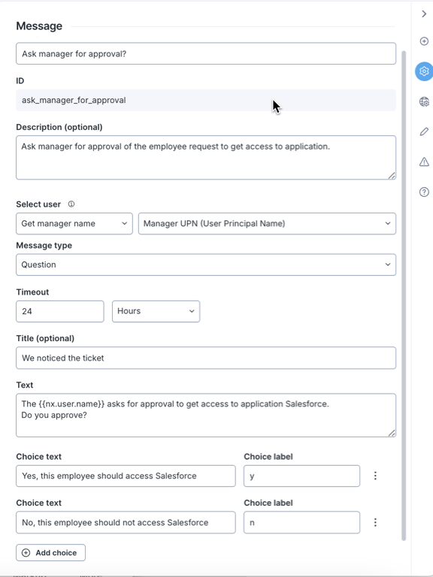Screen dimensions: 433x577
Task: Click the Add choice button
Action: pos(51,553)
